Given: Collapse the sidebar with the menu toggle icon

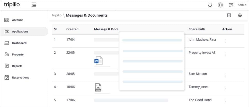Looking at the screenshot, I should [34, 5].
